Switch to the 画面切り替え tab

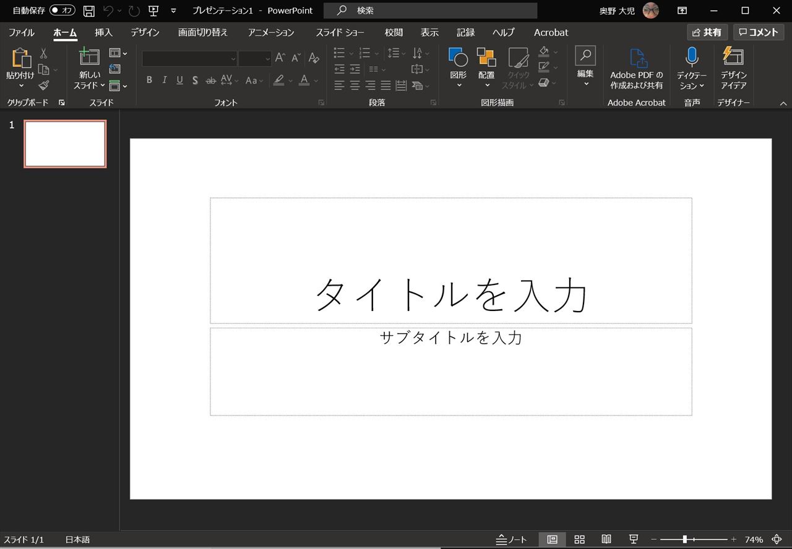[203, 33]
